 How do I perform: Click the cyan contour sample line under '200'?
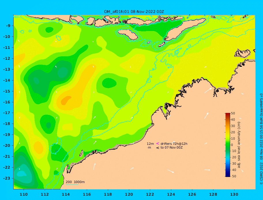click(72, 184)
